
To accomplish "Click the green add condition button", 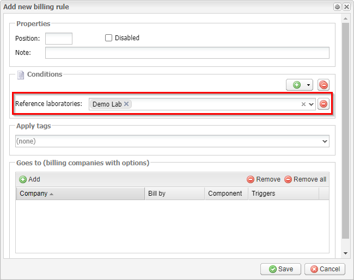I will tap(297, 85).
